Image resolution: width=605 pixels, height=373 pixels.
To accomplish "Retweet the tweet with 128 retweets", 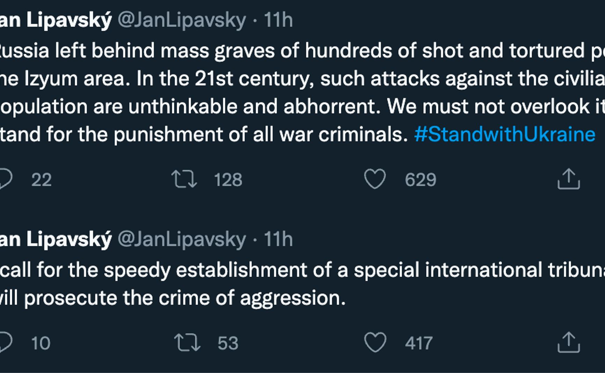I will click(184, 179).
